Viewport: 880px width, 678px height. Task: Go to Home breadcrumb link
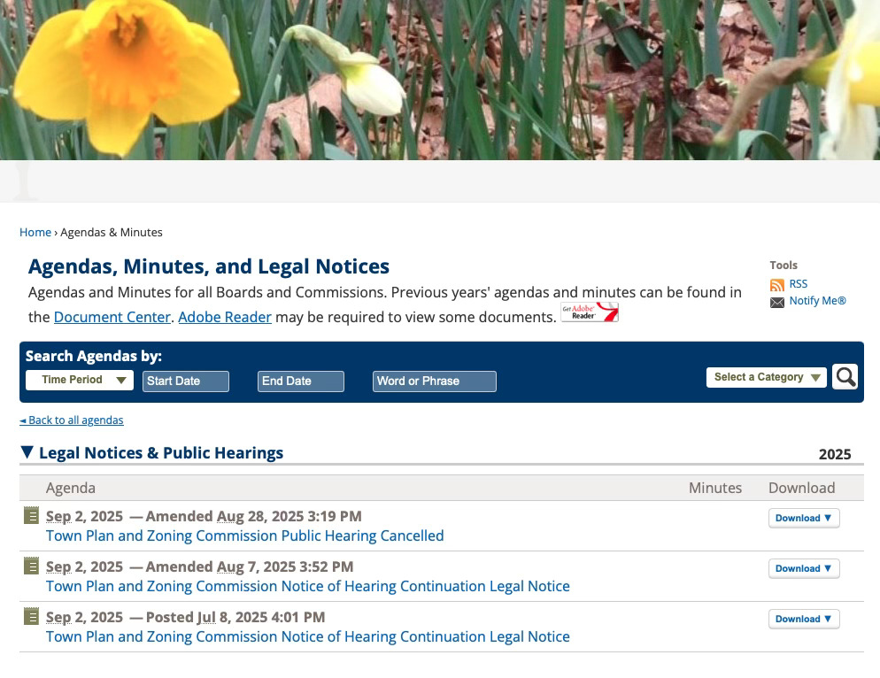coord(35,233)
